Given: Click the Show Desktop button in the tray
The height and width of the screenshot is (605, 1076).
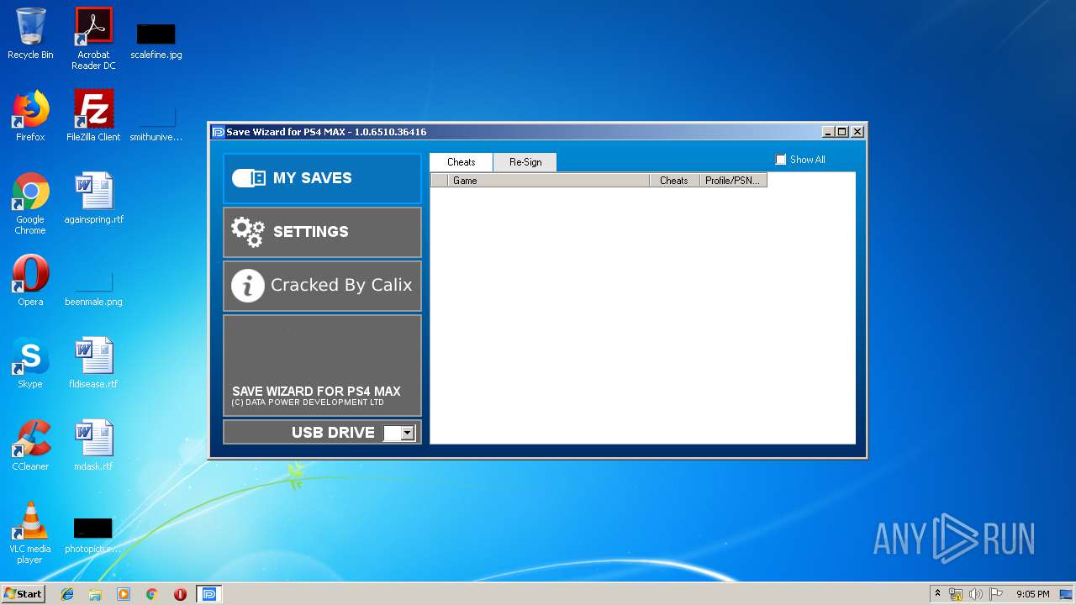Looking at the screenshot, I should click(1067, 594).
